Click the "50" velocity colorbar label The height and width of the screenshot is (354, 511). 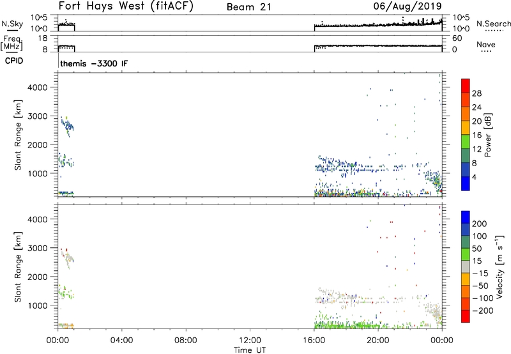(x=477, y=249)
